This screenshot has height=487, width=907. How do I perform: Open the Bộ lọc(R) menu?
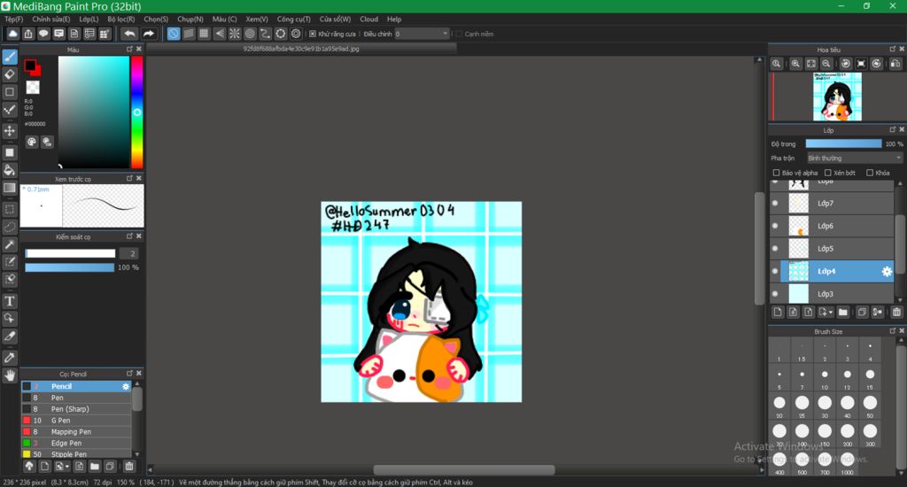pos(120,19)
